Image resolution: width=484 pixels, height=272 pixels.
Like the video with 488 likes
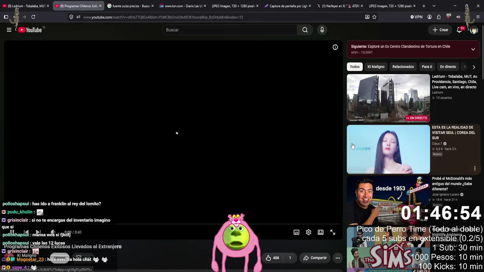click(x=273, y=258)
